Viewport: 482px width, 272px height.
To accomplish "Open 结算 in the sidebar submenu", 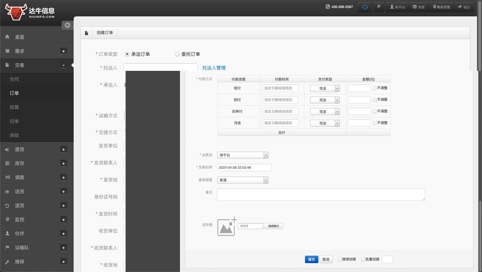I will click(x=14, y=107).
